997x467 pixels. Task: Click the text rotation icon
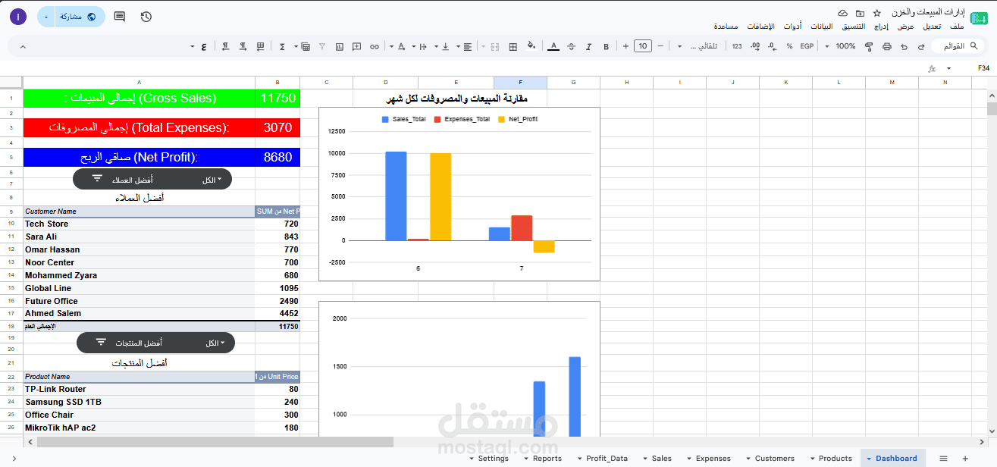(x=402, y=46)
